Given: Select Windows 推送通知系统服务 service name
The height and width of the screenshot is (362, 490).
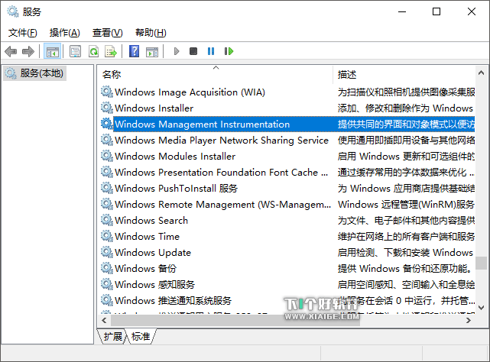Looking at the screenshot, I should tap(173, 300).
